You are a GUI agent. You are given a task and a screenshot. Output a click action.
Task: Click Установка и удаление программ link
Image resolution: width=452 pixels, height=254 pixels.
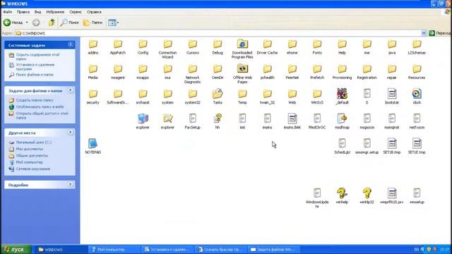(x=35, y=67)
